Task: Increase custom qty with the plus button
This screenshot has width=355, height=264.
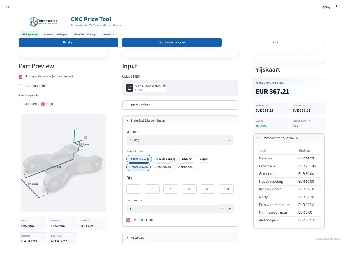Action: point(230,209)
